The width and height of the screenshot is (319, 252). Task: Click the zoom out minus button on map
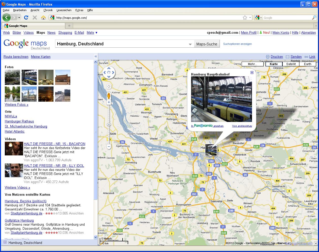coord(109,147)
